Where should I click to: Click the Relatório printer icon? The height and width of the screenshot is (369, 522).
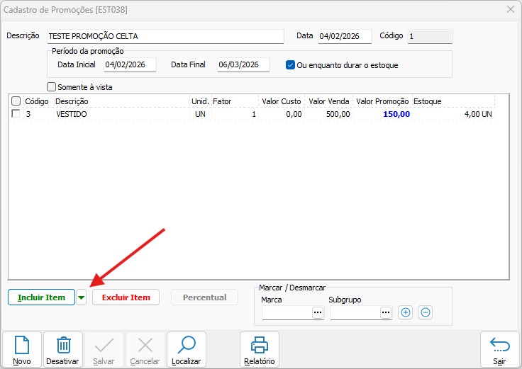pyautogui.click(x=260, y=346)
